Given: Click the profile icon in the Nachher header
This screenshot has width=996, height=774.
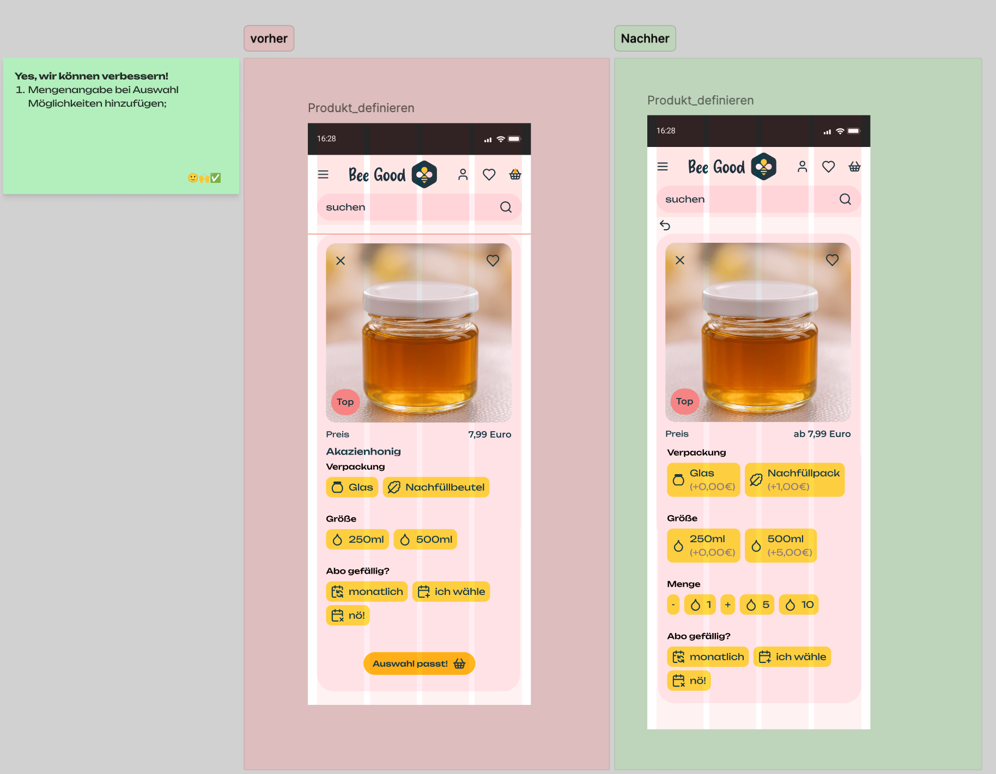Looking at the screenshot, I should click(802, 167).
